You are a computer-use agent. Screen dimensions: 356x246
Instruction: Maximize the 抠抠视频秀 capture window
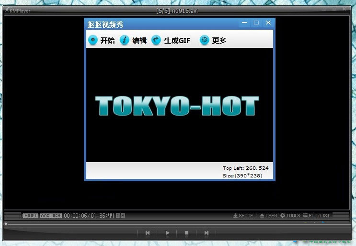256,23
